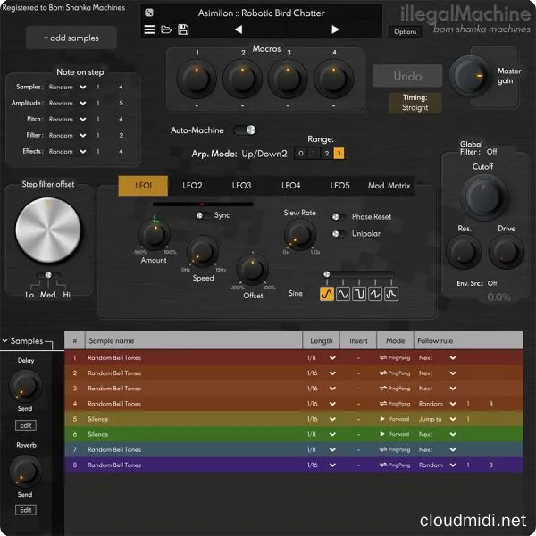Go to next preset arrow
Screen dimensions: 536x536
pyautogui.click(x=335, y=29)
